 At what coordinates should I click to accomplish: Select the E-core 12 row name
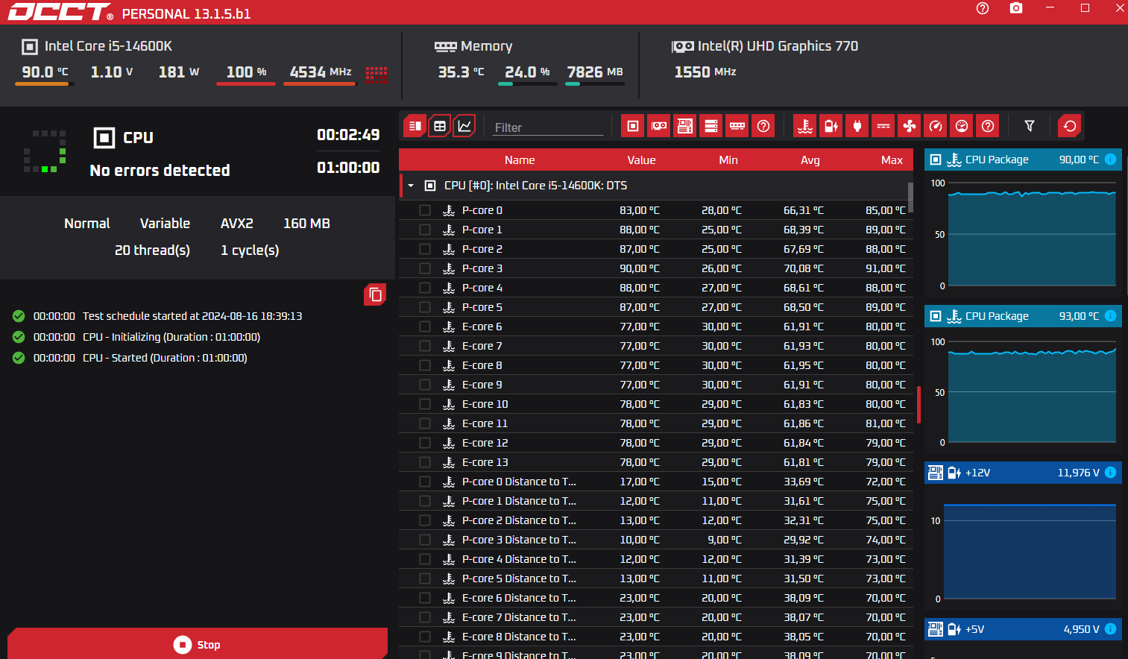point(485,443)
